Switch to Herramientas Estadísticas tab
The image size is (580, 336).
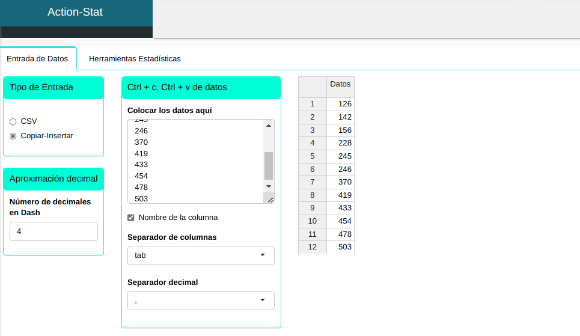click(135, 59)
